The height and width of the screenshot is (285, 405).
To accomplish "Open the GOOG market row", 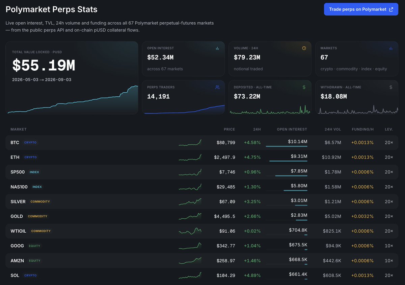I will click(202, 246).
